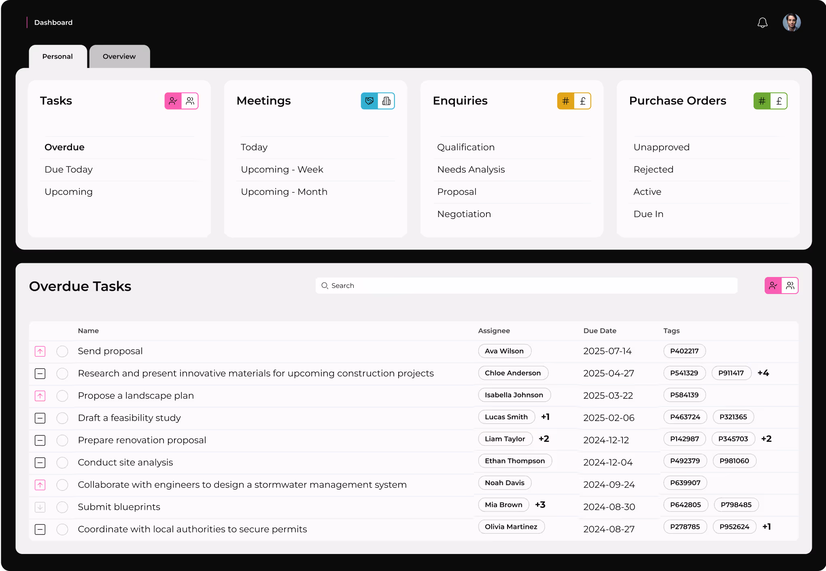This screenshot has height=571, width=826.
Task: Open the user profile avatar
Action: pyautogui.click(x=791, y=22)
